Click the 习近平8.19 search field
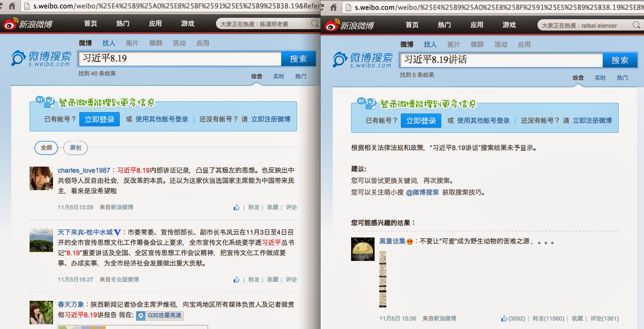 click(x=180, y=59)
